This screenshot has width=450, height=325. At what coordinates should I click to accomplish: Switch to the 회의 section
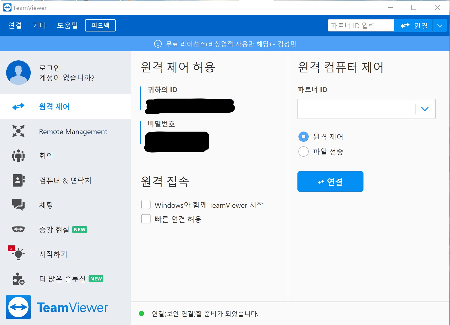65,156
